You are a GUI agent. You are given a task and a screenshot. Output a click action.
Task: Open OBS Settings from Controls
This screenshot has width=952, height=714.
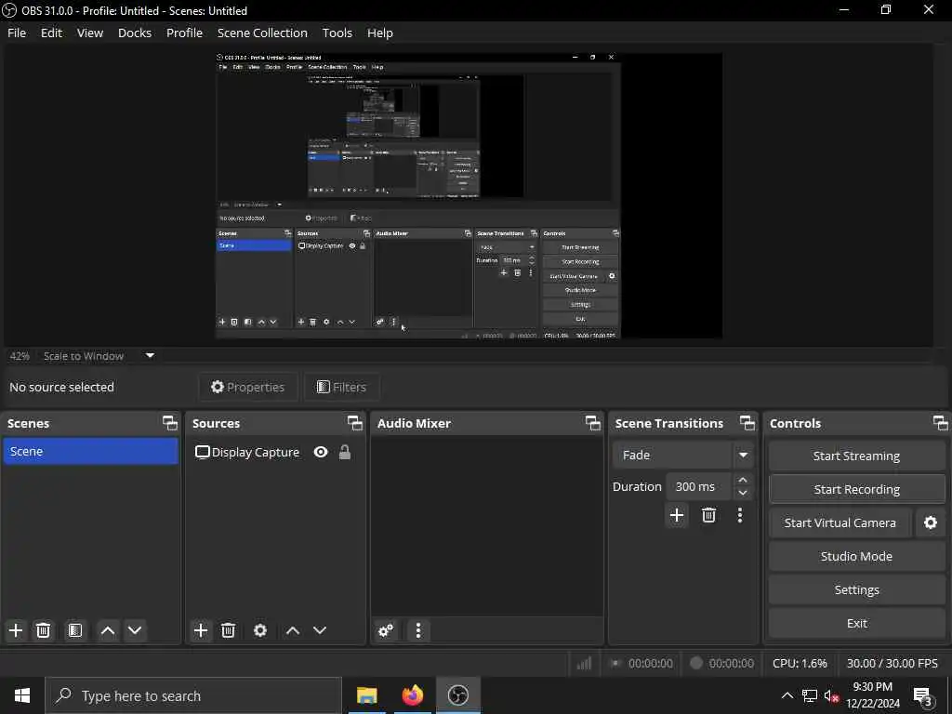tap(856, 589)
